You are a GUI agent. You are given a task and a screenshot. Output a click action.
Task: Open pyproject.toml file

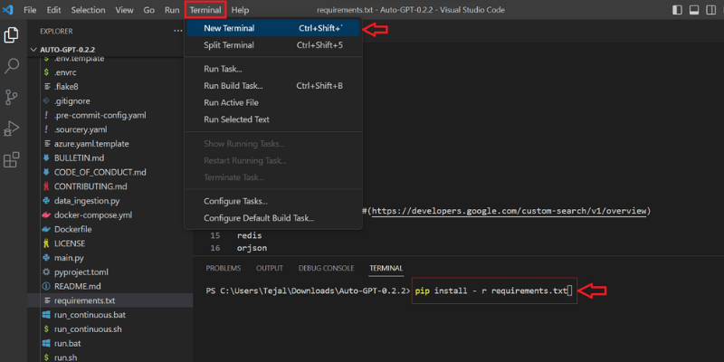[x=81, y=272]
